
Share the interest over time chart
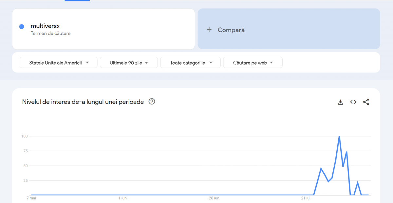pyautogui.click(x=366, y=102)
